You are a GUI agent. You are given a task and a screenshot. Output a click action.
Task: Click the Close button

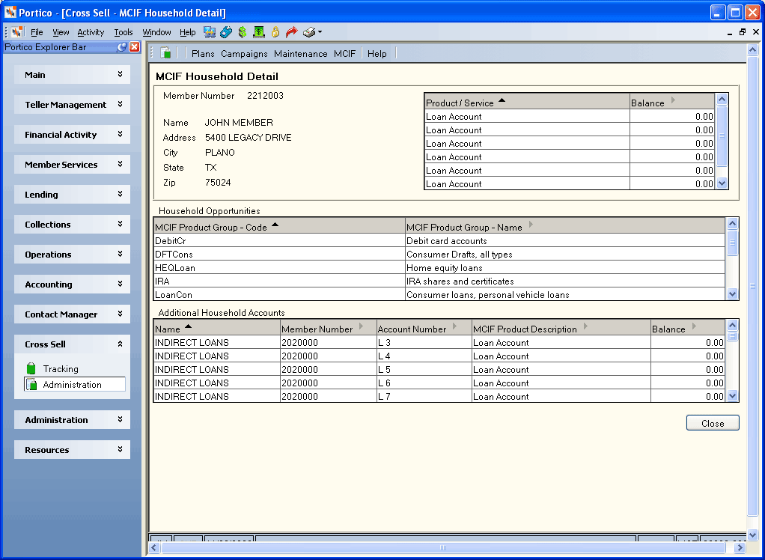coord(713,423)
